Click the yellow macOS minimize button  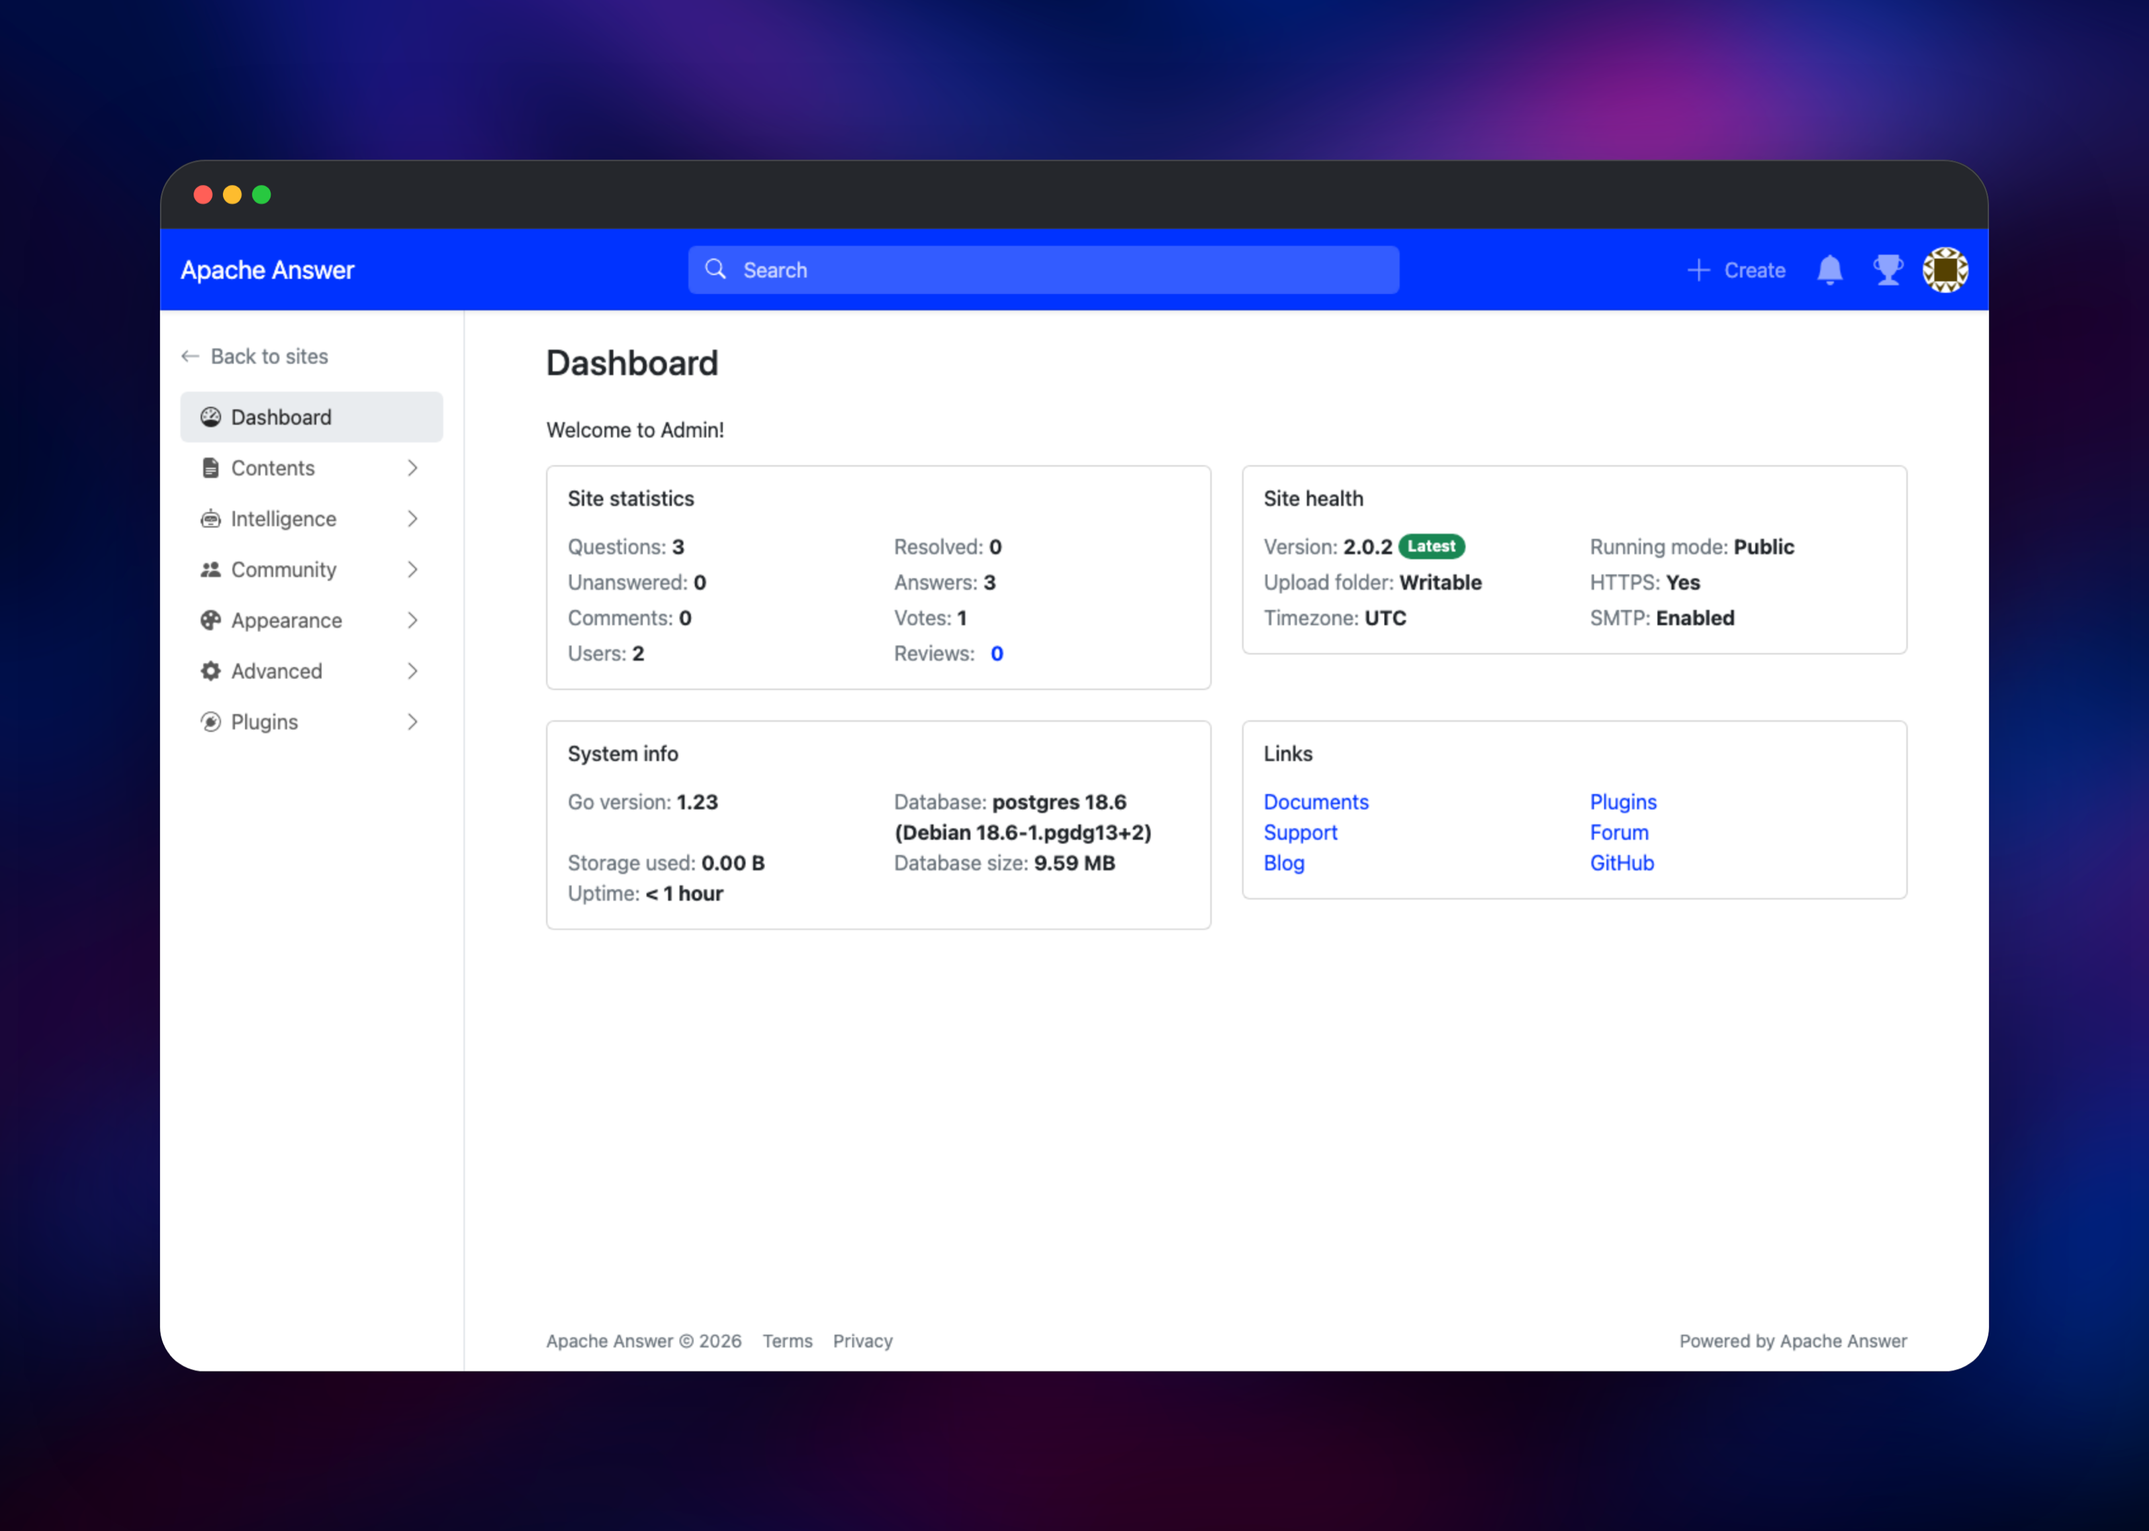pyautogui.click(x=232, y=194)
